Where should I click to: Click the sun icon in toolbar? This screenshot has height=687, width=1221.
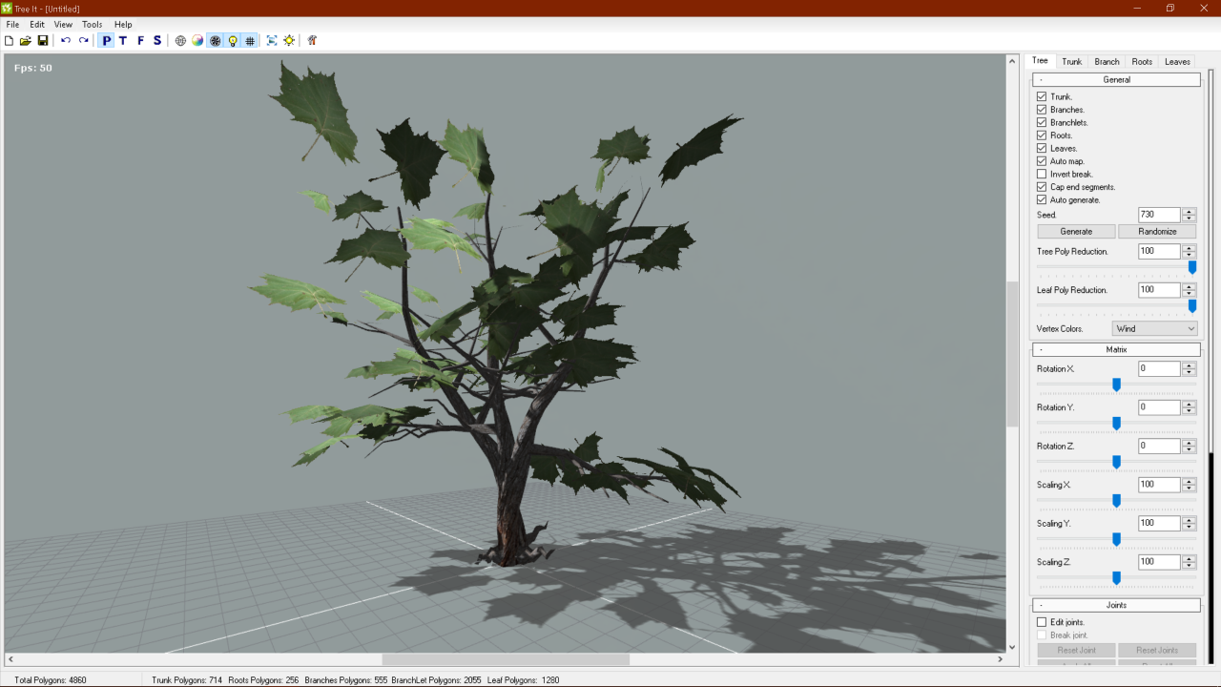(289, 41)
